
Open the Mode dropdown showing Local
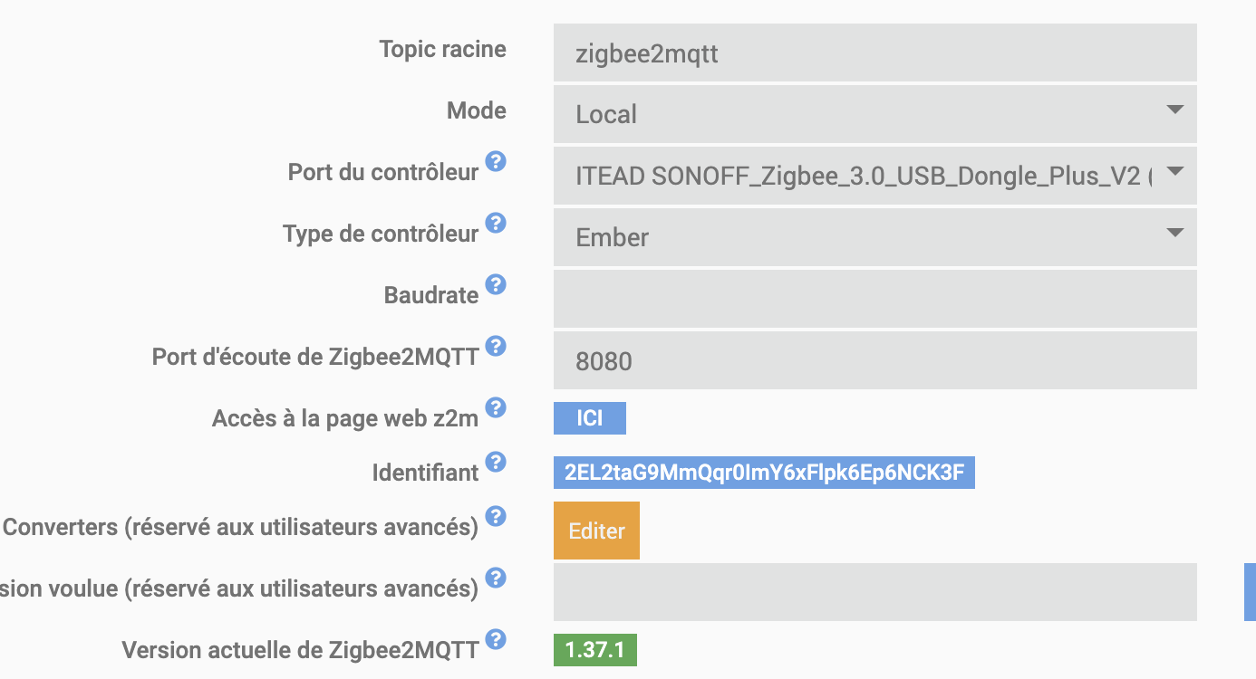tap(875, 114)
